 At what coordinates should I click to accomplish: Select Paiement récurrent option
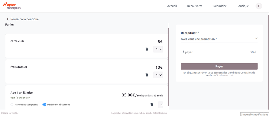point(44,105)
